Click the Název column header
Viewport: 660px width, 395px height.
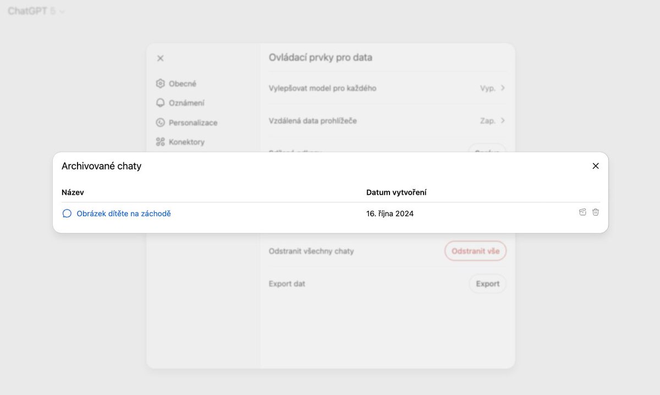tap(73, 193)
